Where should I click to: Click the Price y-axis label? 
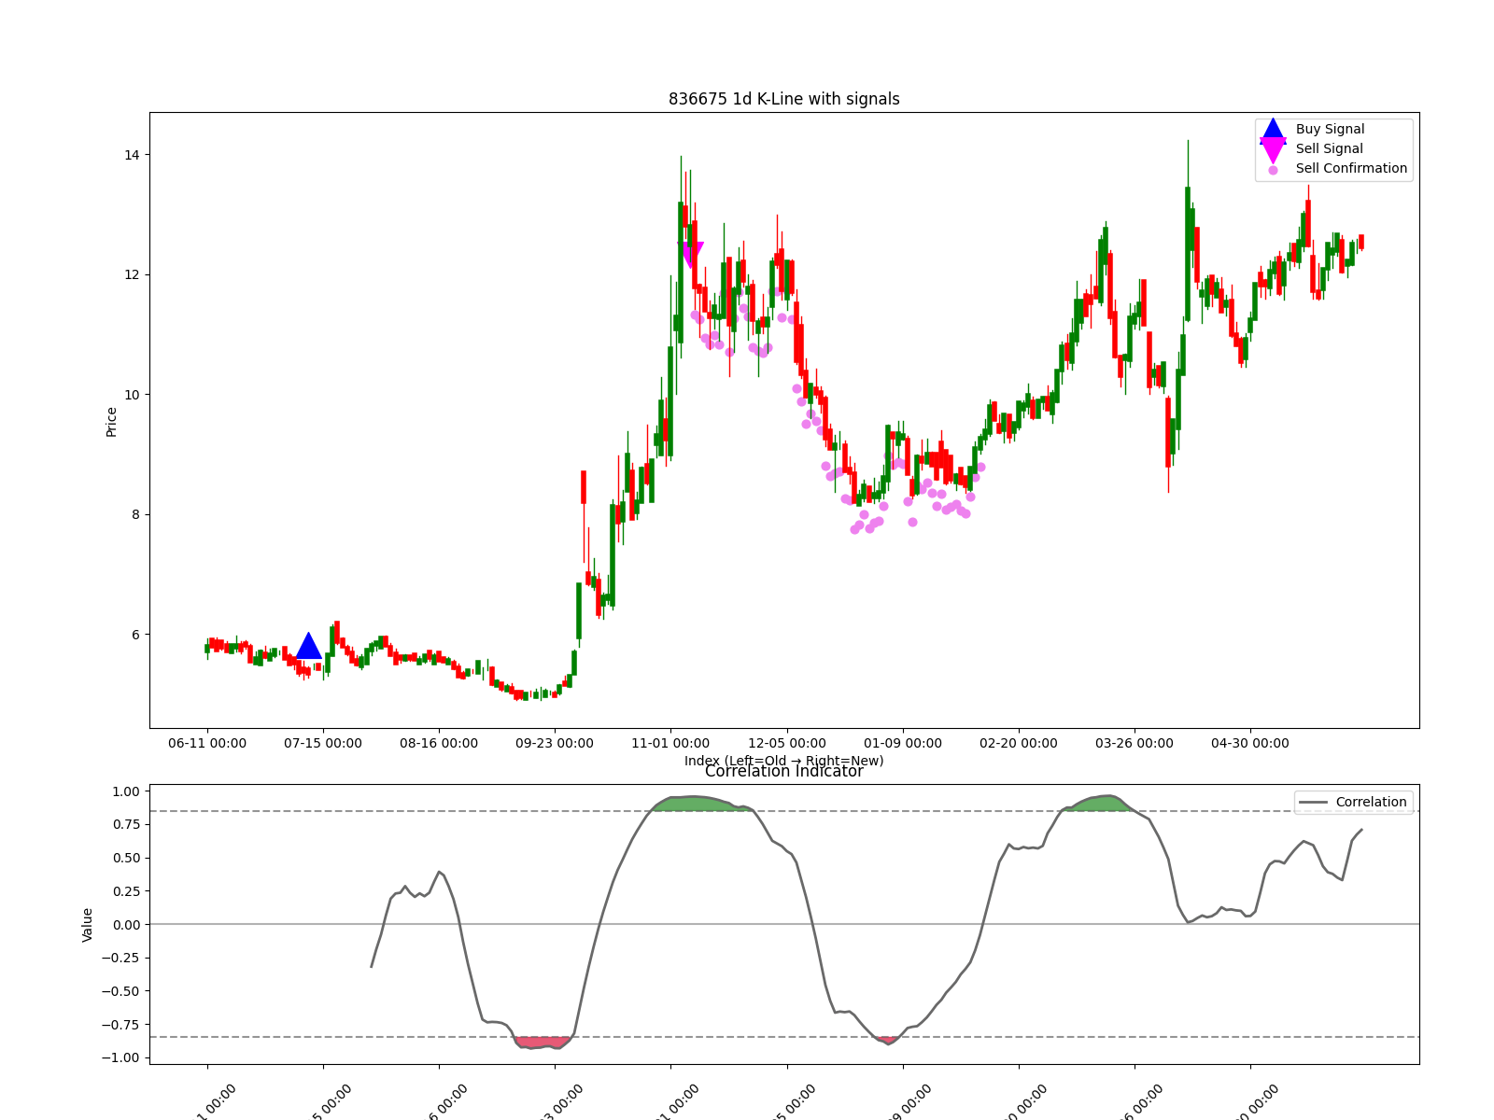111,422
